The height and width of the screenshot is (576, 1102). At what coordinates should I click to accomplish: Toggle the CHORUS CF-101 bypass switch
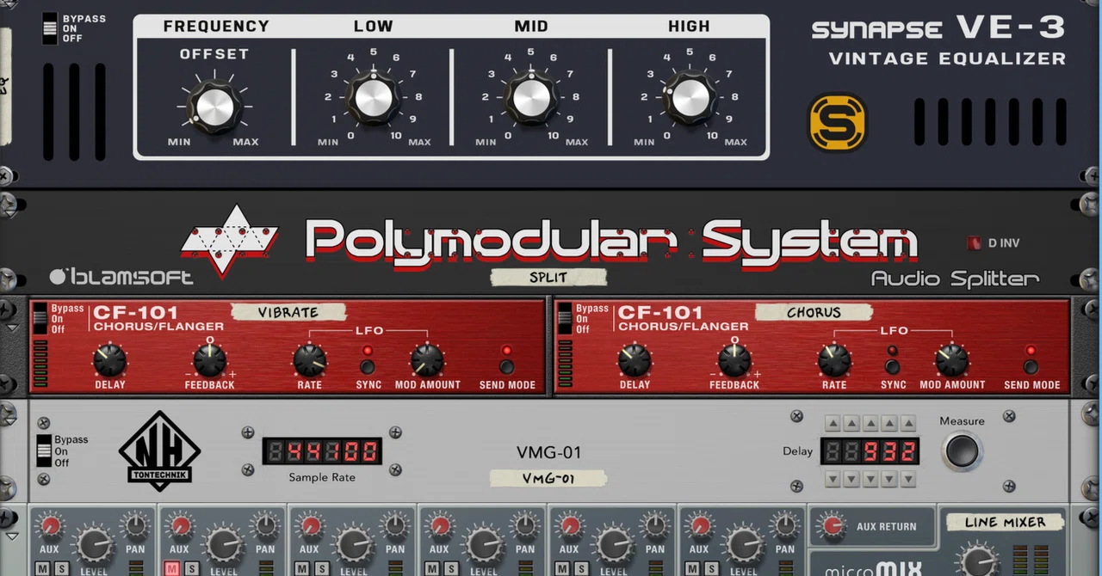(x=565, y=320)
